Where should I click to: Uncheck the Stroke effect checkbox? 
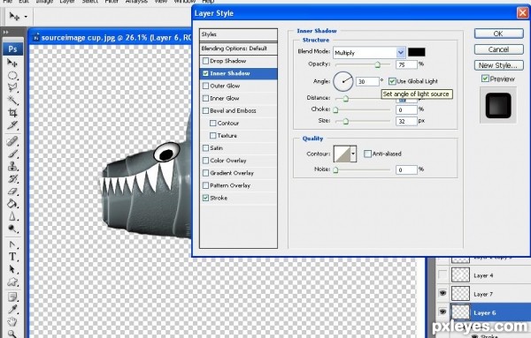(205, 199)
